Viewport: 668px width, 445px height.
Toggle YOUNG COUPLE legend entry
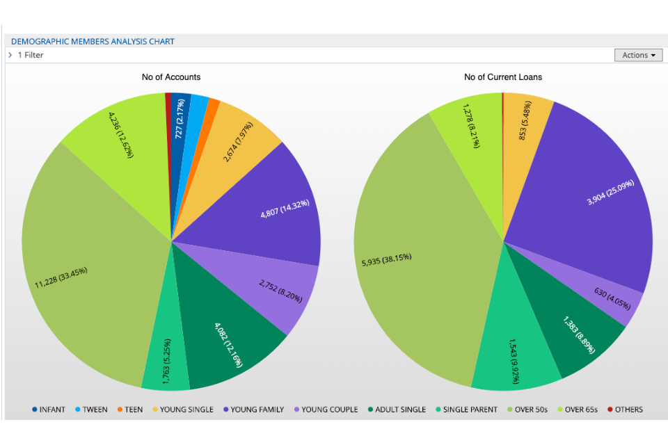(x=325, y=410)
